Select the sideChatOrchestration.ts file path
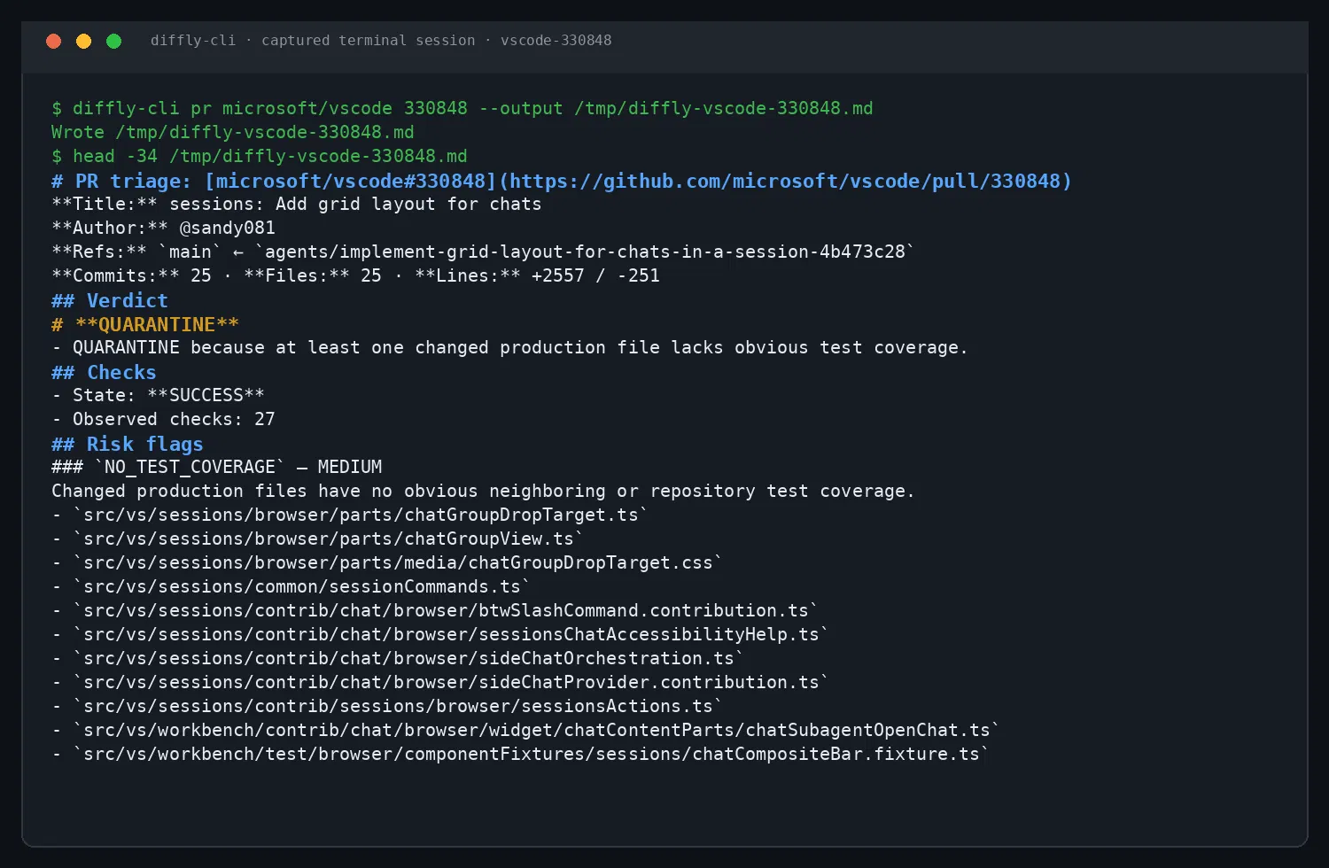 click(x=408, y=658)
